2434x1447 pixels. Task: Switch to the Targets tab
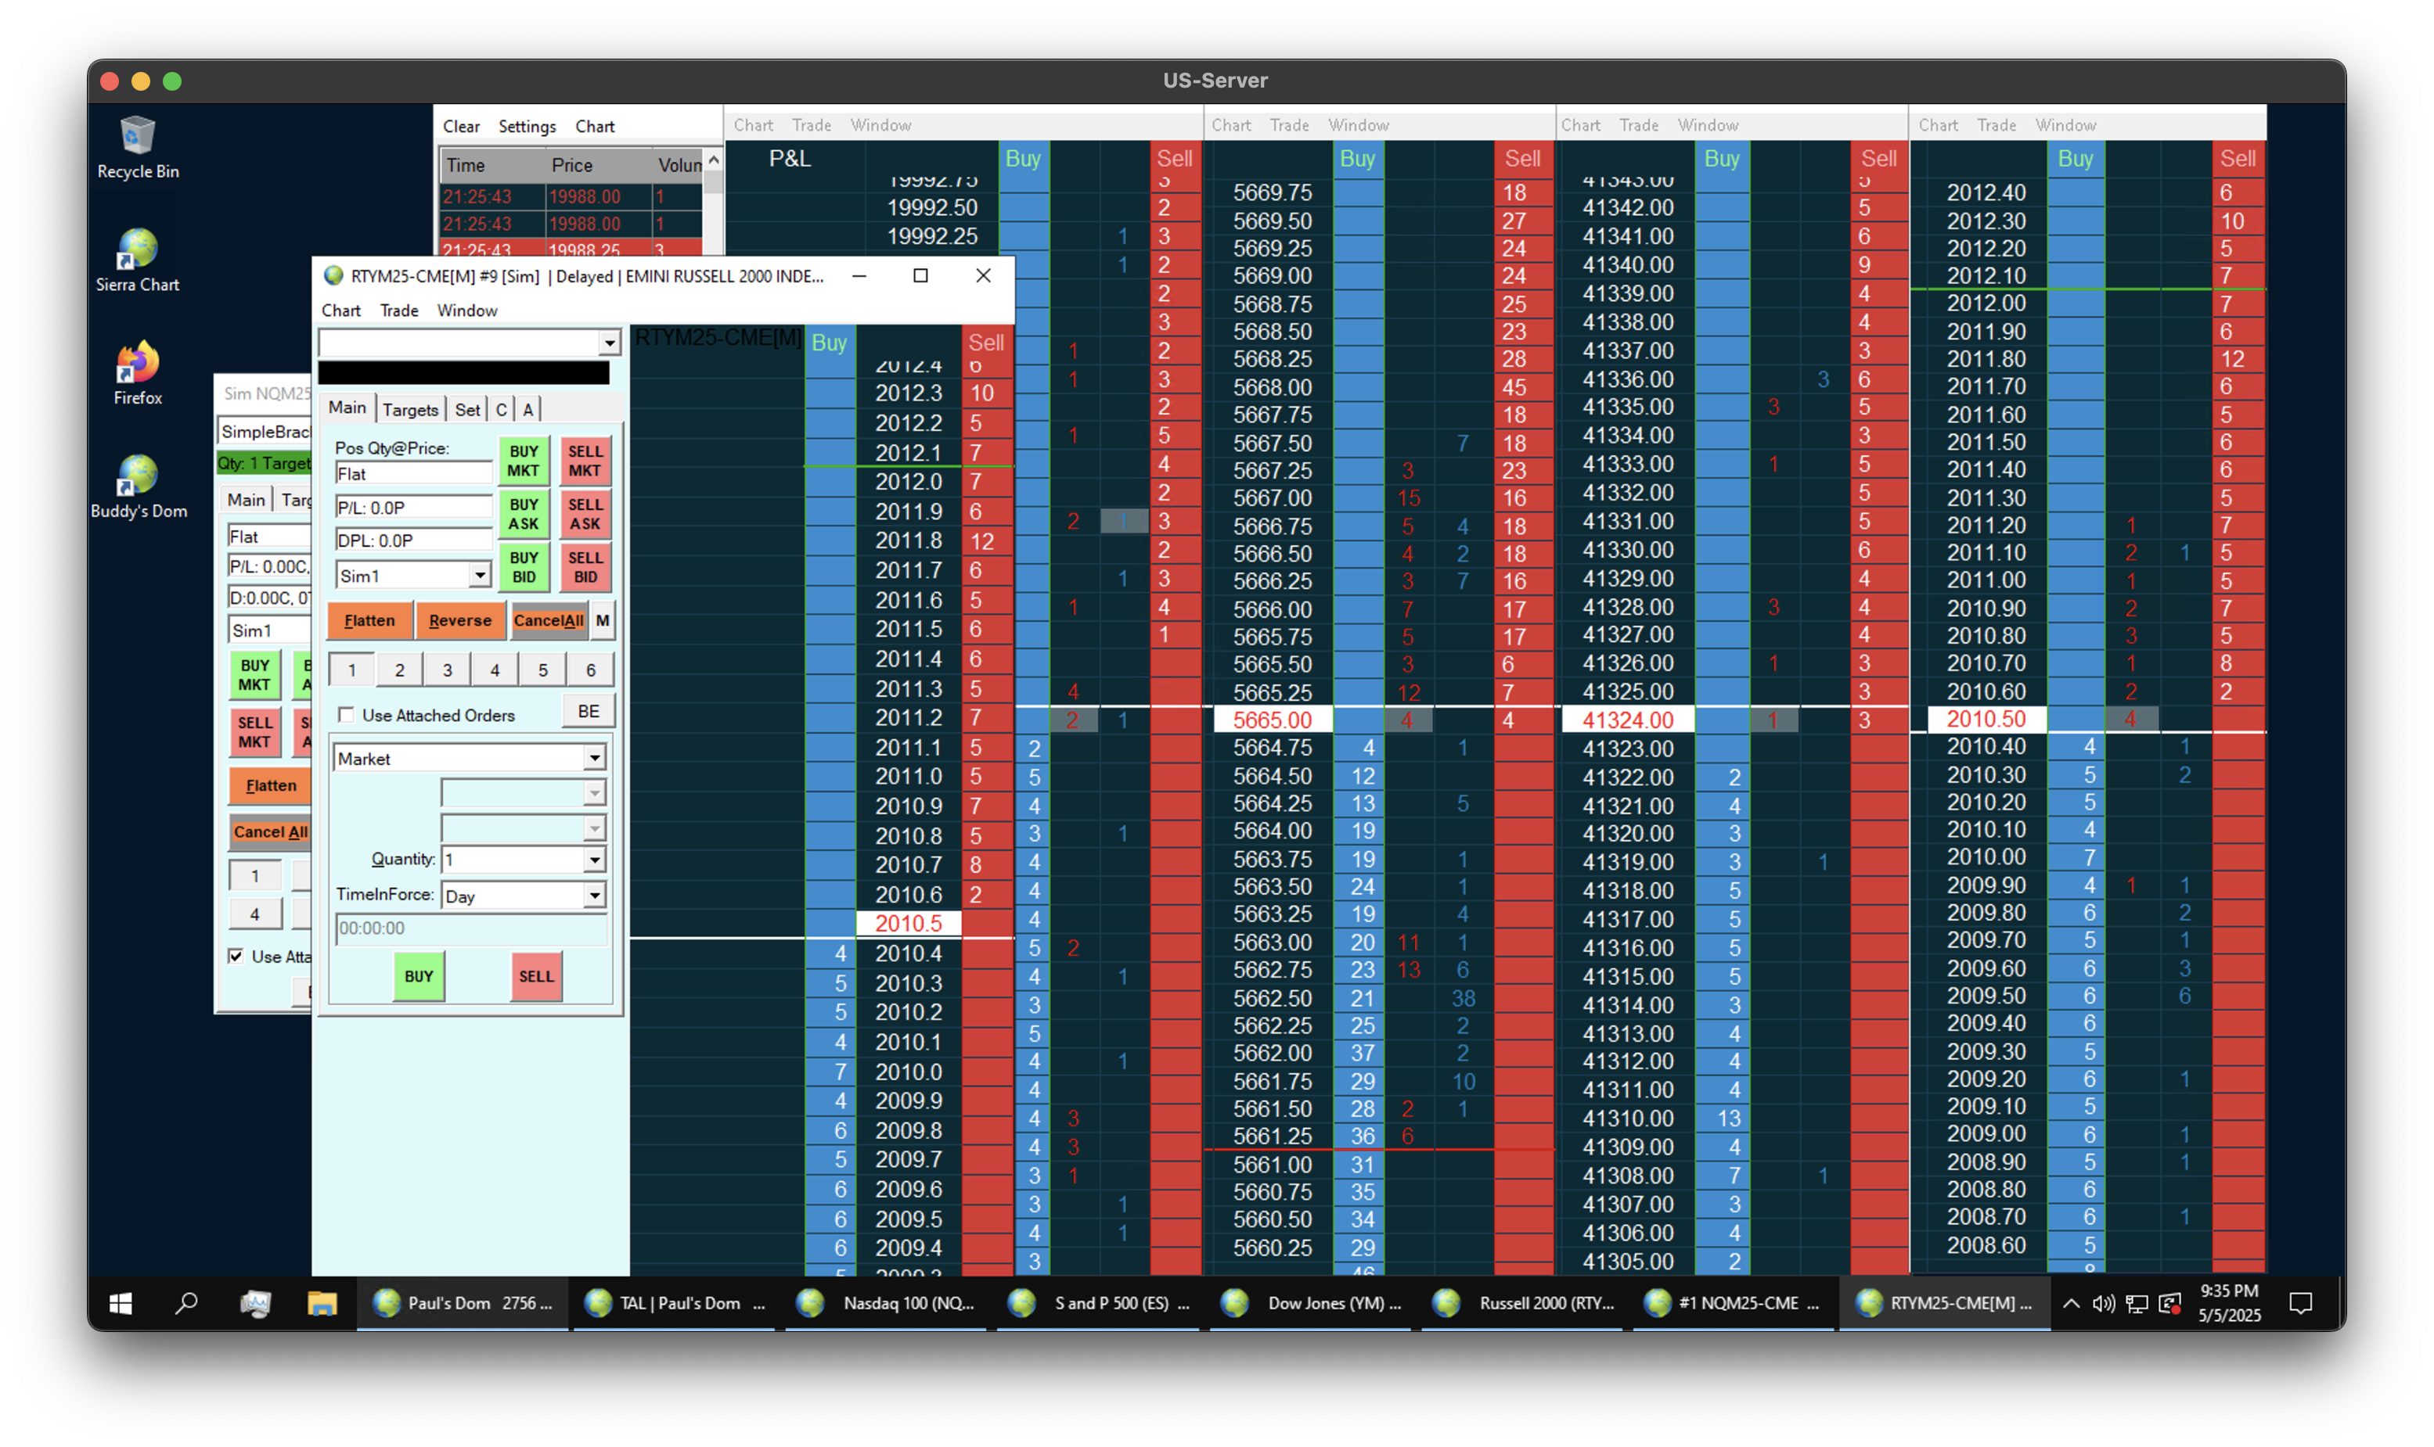coord(410,410)
